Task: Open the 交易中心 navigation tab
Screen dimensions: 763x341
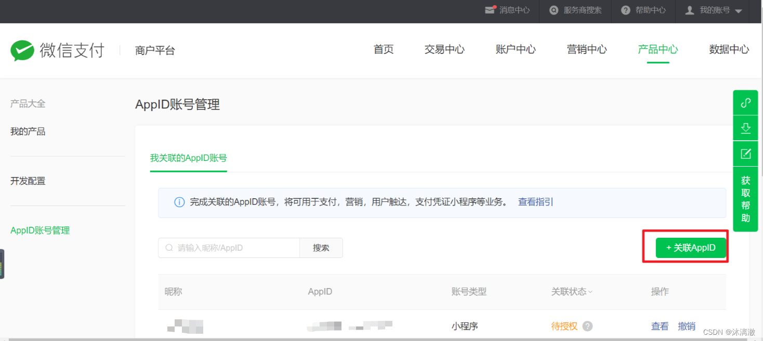Action: [x=444, y=49]
